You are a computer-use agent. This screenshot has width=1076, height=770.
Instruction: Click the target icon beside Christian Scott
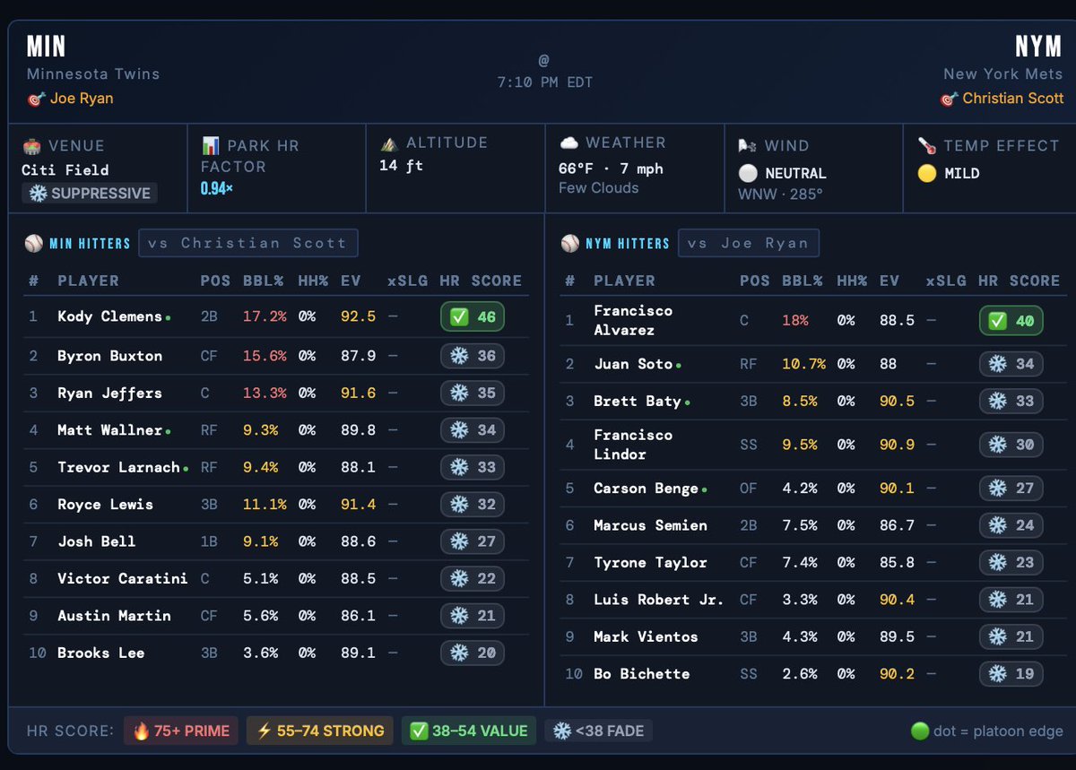(x=949, y=99)
